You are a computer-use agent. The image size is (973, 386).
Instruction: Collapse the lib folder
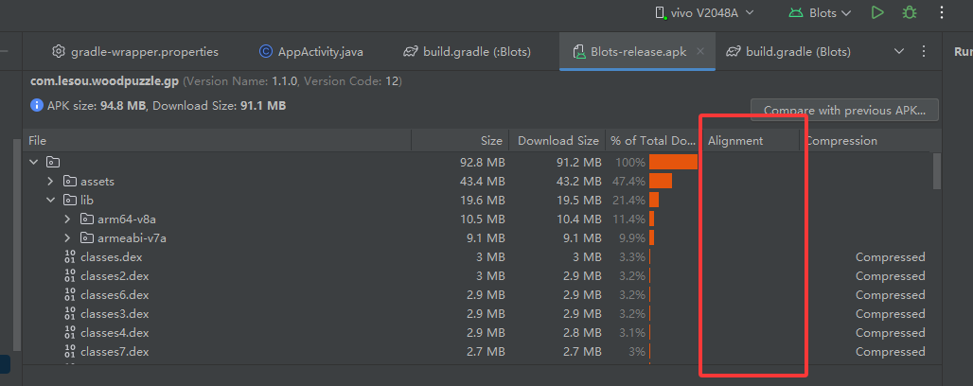click(x=51, y=201)
